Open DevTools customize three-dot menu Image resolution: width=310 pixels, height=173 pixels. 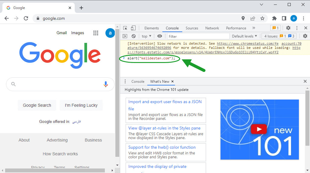pos(297,28)
